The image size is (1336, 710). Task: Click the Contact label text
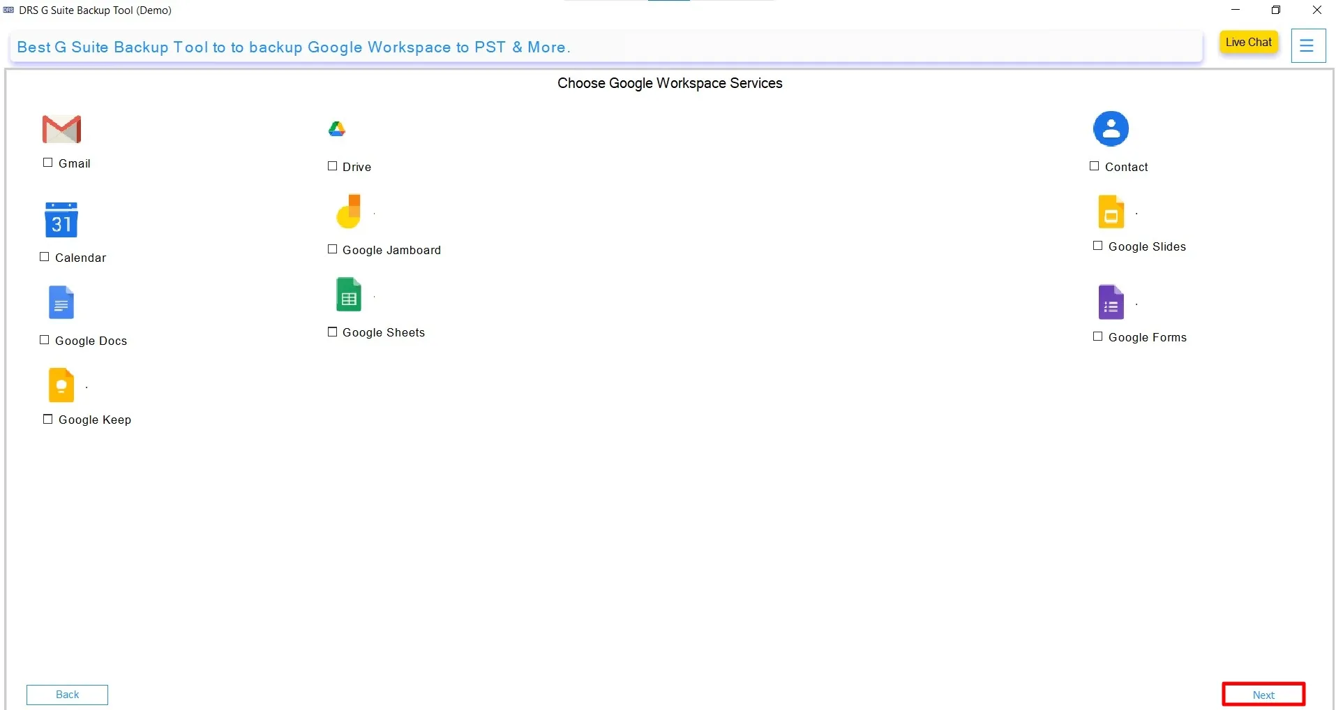[x=1127, y=167]
